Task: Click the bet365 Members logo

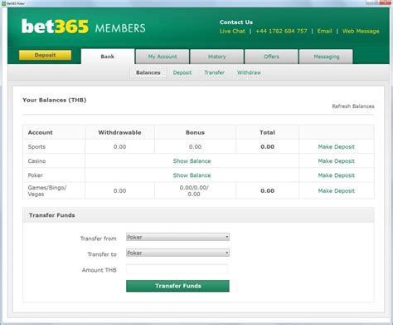Action: (84, 27)
